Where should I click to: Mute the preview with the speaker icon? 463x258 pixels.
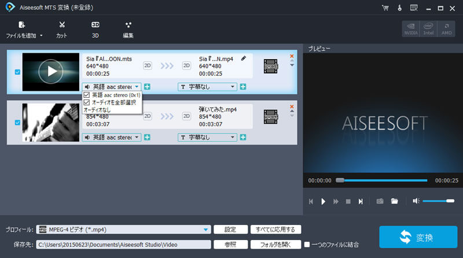416,201
